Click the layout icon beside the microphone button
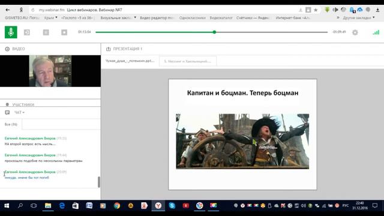This screenshot has height=216, width=384. 27,32
